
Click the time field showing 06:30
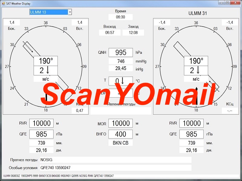[120, 17]
